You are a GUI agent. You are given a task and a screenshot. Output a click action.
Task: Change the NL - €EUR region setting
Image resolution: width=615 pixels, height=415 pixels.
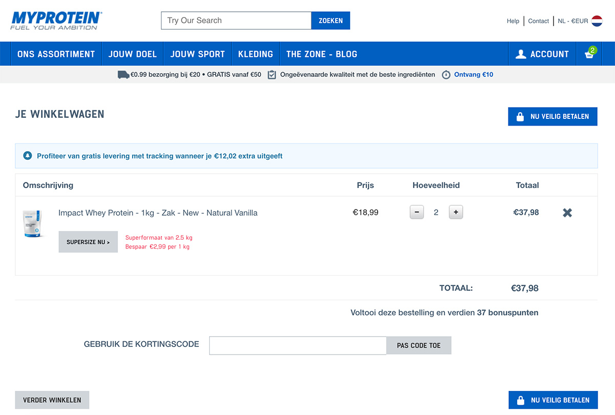[573, 21]
